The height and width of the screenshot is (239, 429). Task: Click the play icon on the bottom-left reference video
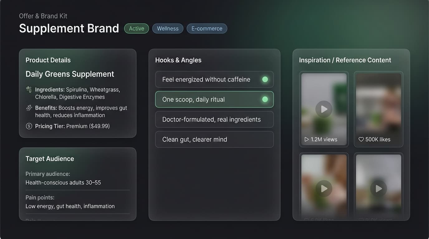(324, 188)
